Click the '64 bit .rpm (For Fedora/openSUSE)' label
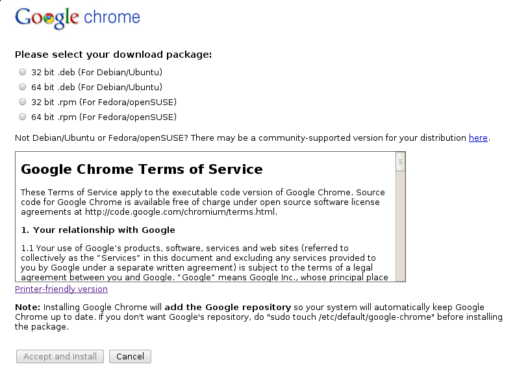Image resolution: width=515 pixels, height=375 pixels. click(x=104, y=117)
